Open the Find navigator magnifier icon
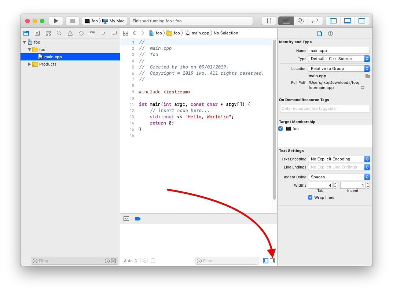The image size is (393, 293). click(59, 33)
